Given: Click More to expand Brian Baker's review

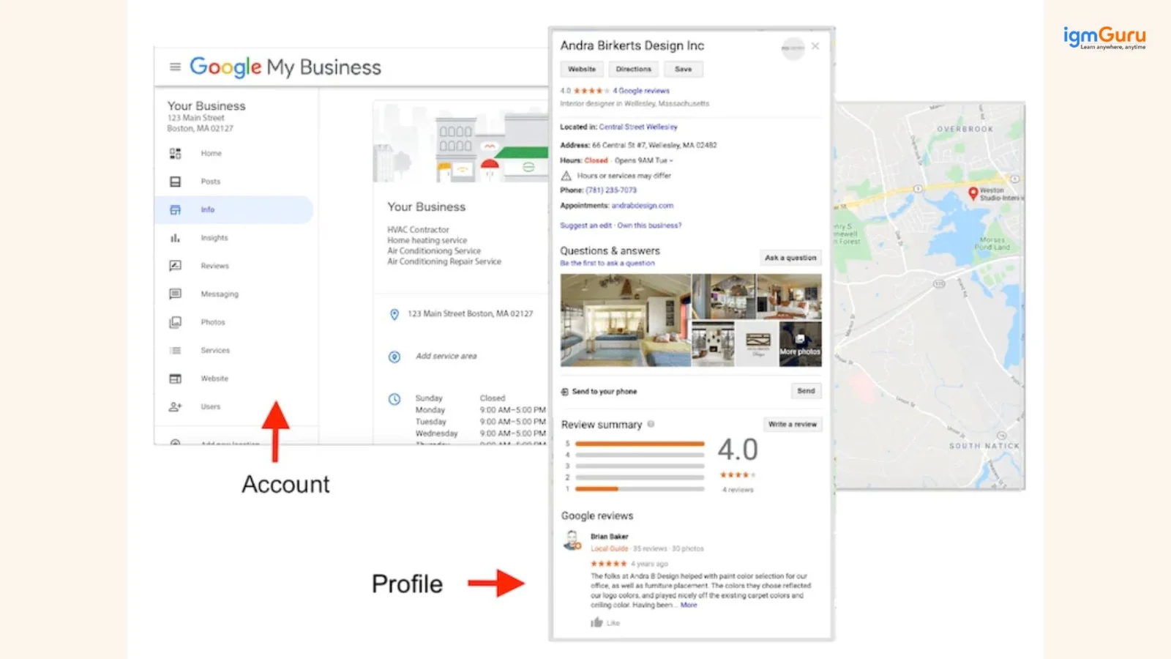Looking at the screenshot, I should (x=689, y=606).
